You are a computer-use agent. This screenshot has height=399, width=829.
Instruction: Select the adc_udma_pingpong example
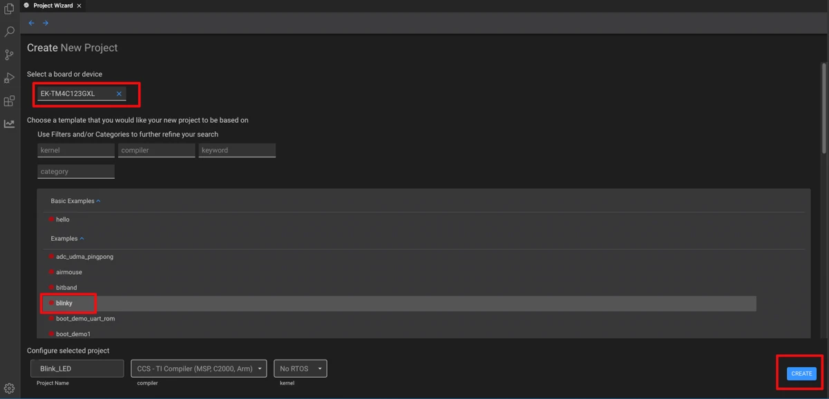click(x=84, y=257)
